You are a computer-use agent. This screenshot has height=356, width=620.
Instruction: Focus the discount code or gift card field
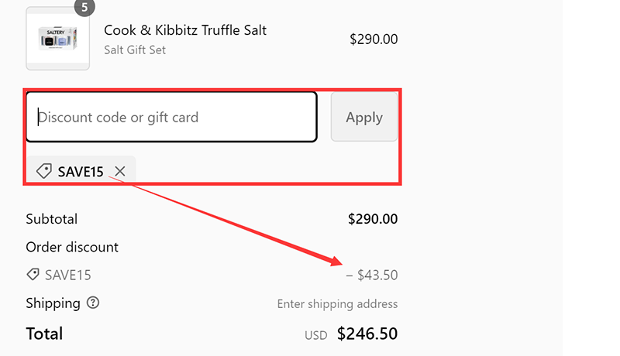171,118
